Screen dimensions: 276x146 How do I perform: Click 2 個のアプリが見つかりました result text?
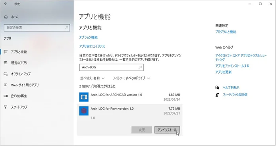pyautogui.click(x=97, y=86)
